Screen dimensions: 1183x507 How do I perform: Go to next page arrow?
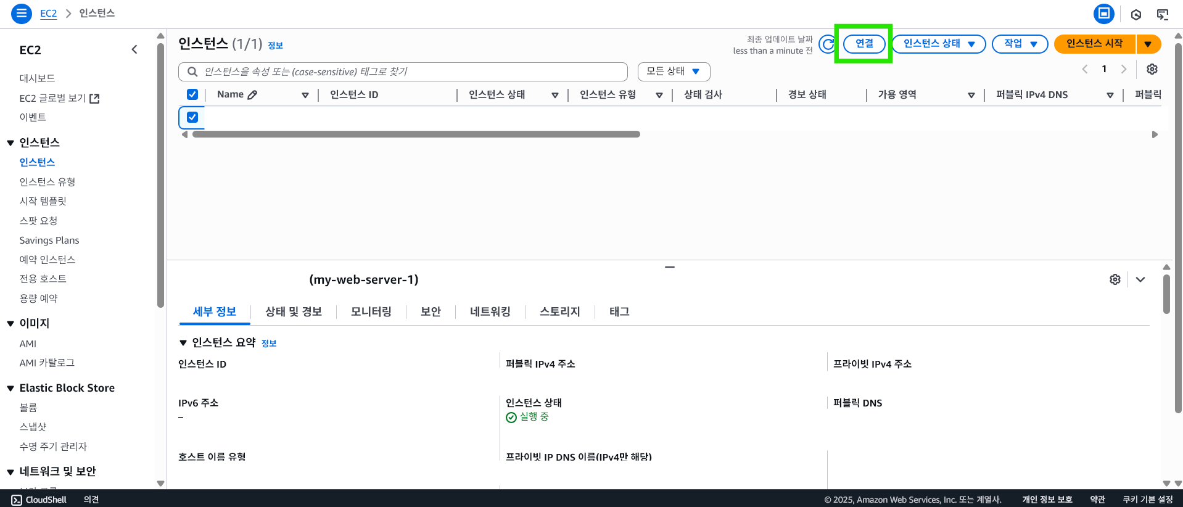(x=1124, y=69)
